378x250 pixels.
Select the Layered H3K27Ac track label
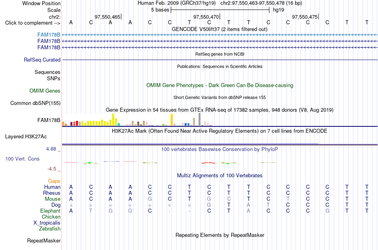pyautogui.click(x=26, y=137)
